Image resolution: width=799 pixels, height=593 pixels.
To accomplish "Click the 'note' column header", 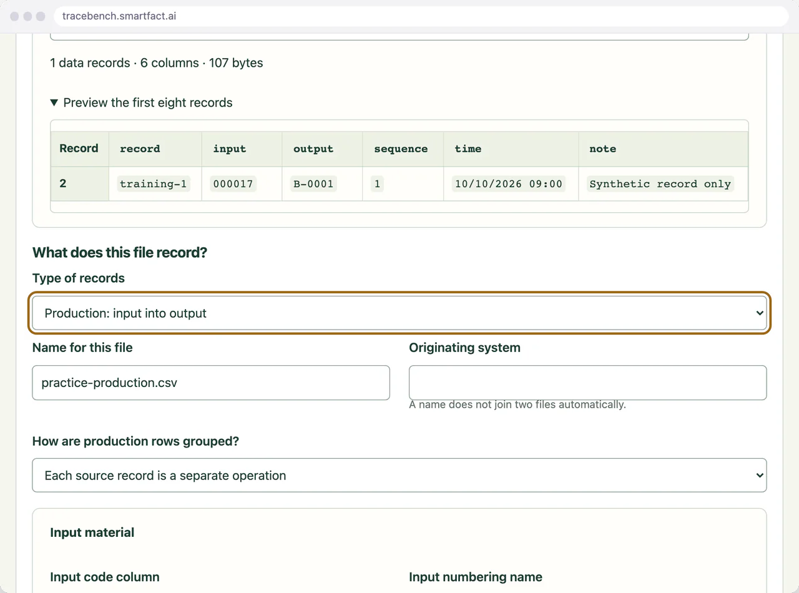I will point(603,149).
